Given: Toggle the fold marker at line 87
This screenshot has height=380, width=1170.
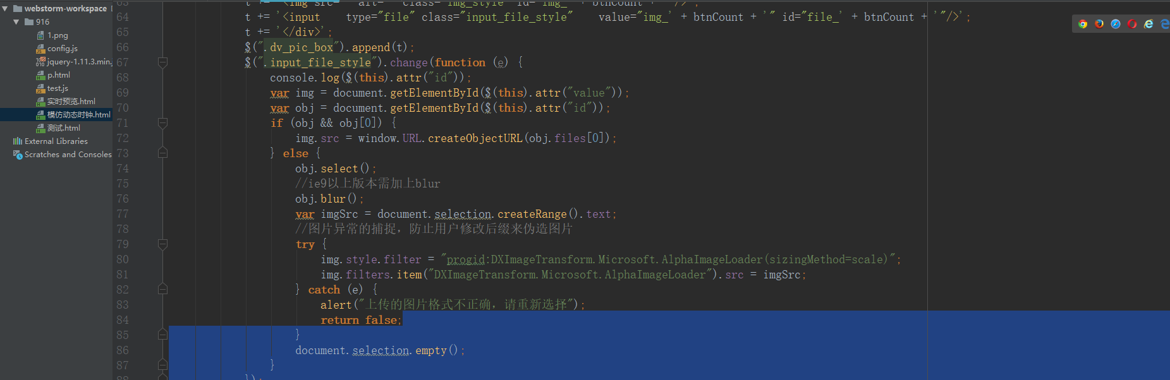Looking at the screenshot, I should pos(162,365).
